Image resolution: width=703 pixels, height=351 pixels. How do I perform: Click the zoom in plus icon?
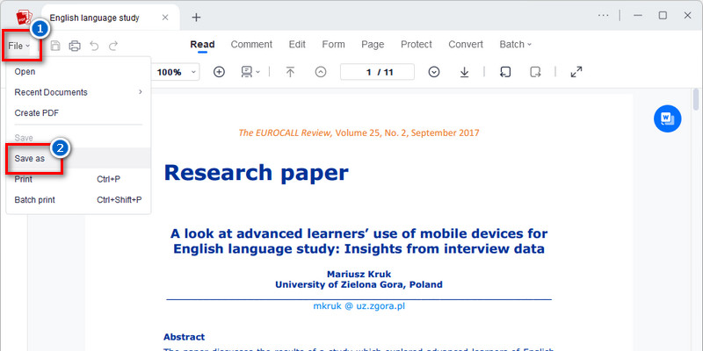click(219, 72)
